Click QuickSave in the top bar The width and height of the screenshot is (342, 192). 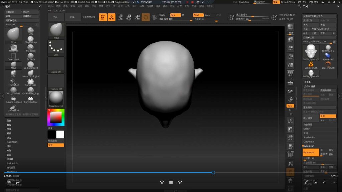tap(244, 2)
